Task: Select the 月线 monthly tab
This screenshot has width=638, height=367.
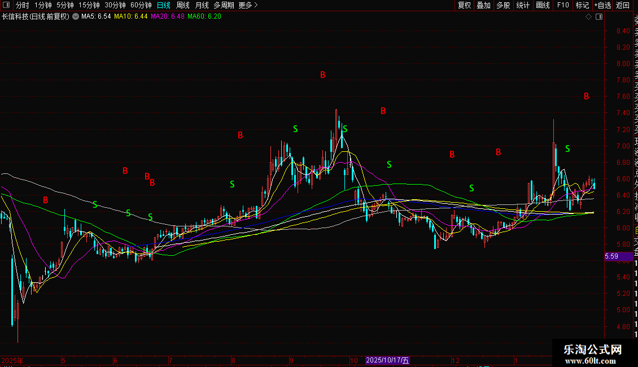Action: 202,5
